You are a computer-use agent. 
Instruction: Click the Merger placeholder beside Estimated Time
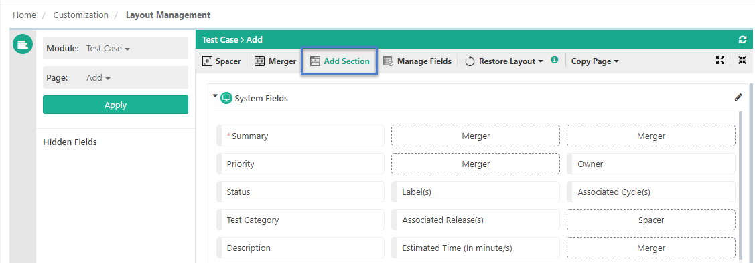651,248
